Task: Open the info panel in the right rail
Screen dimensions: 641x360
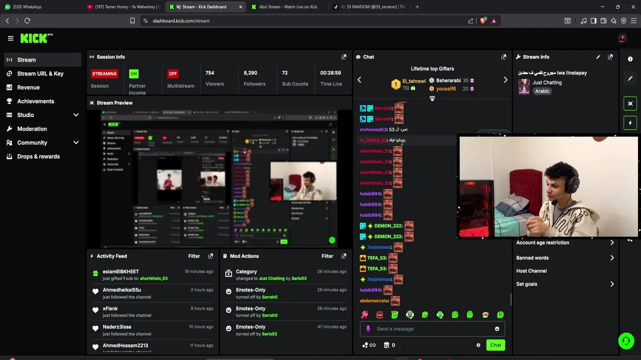Action: 630,59
